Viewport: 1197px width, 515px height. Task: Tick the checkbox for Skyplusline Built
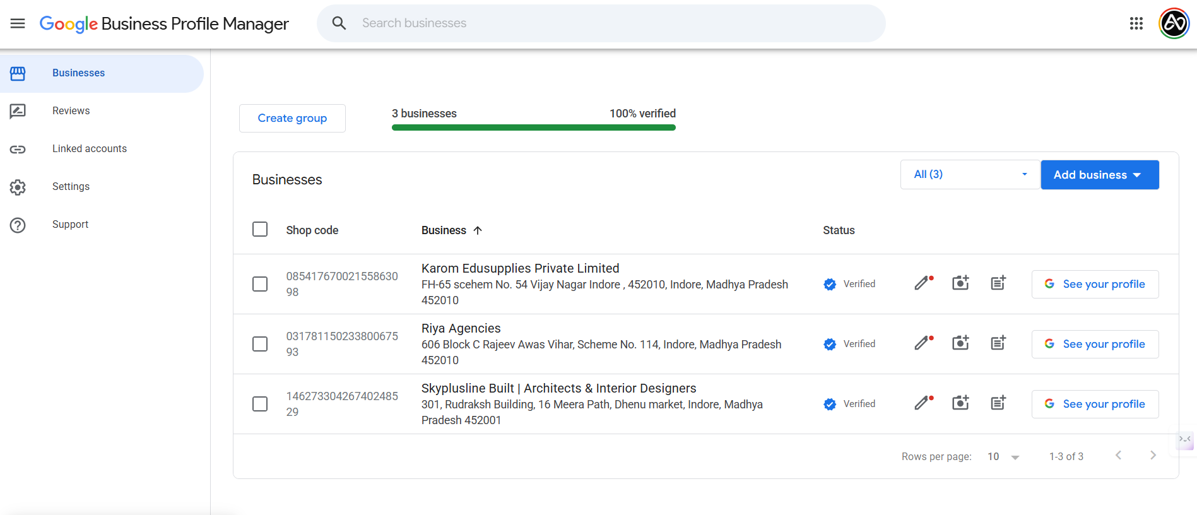pos(260,404)
